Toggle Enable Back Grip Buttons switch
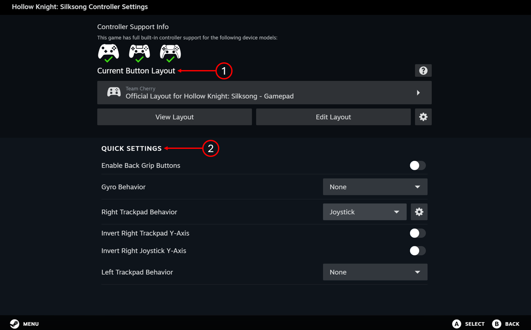The width and height of the screenshot is (531, 330). click(418, 166)
